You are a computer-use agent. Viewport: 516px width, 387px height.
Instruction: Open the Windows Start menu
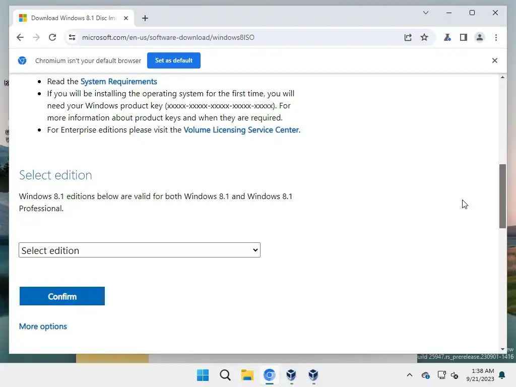[203, 375]
